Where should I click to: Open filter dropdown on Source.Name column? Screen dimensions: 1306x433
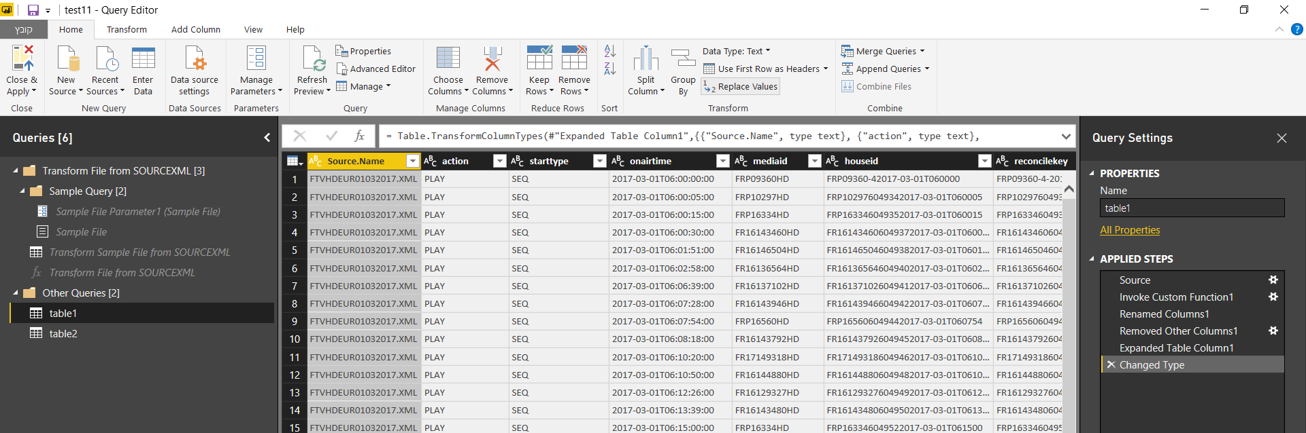(412, 161)
